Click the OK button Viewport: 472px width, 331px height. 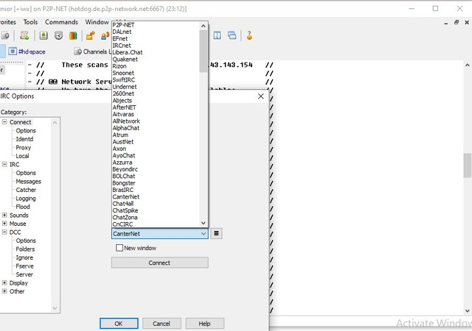[x=119, y=324]
